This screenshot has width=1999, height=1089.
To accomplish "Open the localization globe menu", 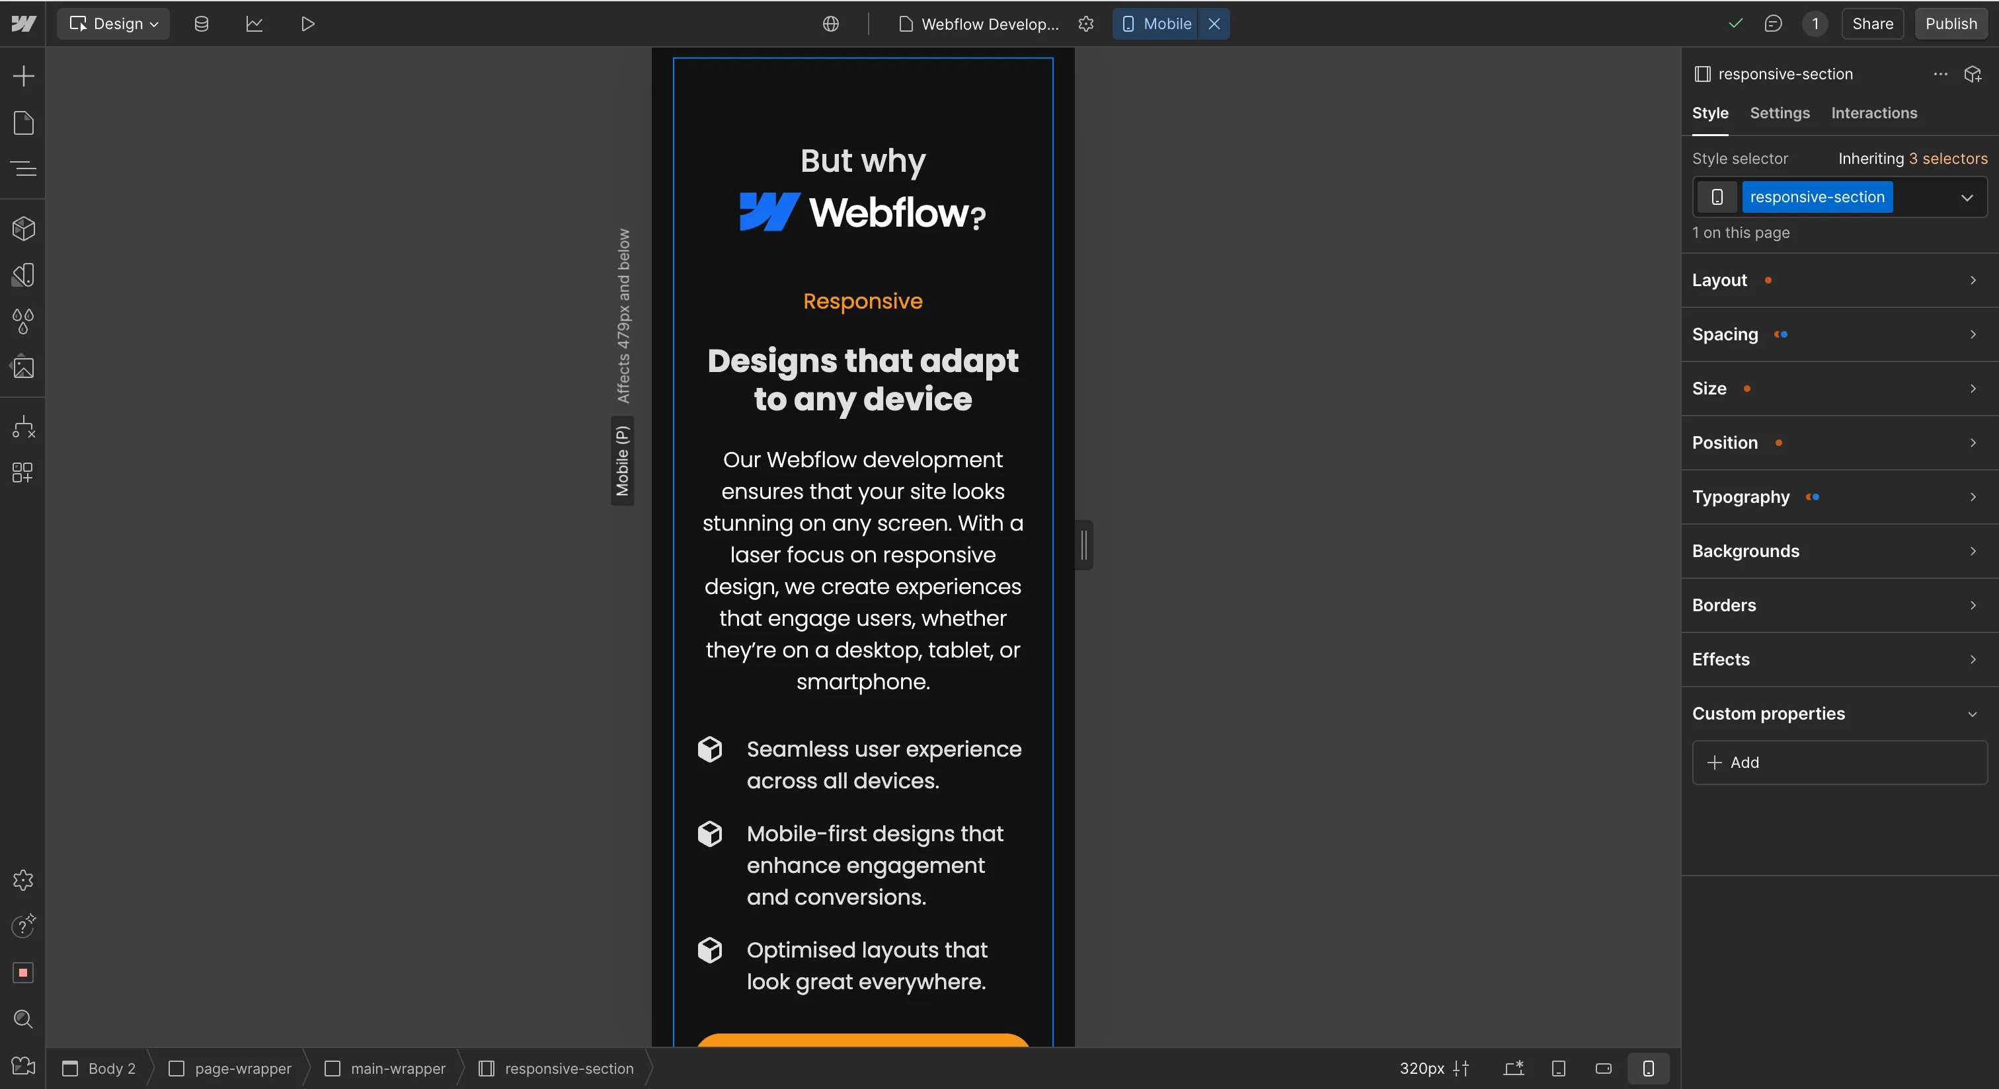I will tap(830, 23).
